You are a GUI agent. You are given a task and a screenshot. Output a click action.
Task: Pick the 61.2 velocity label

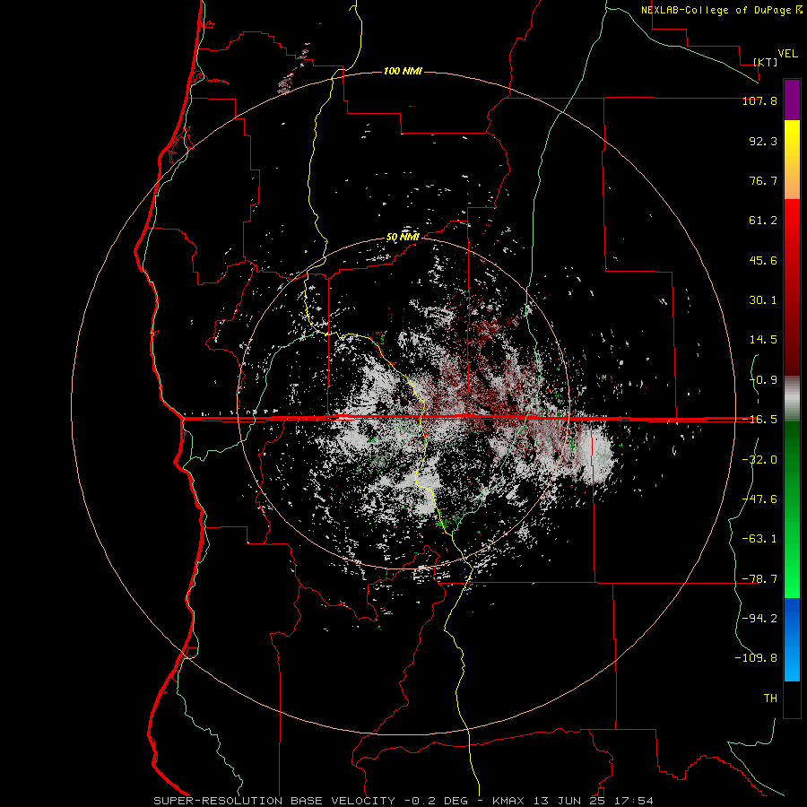tap(763, 221)
